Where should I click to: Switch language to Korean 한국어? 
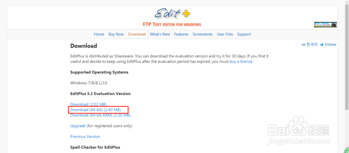(310, 45)
